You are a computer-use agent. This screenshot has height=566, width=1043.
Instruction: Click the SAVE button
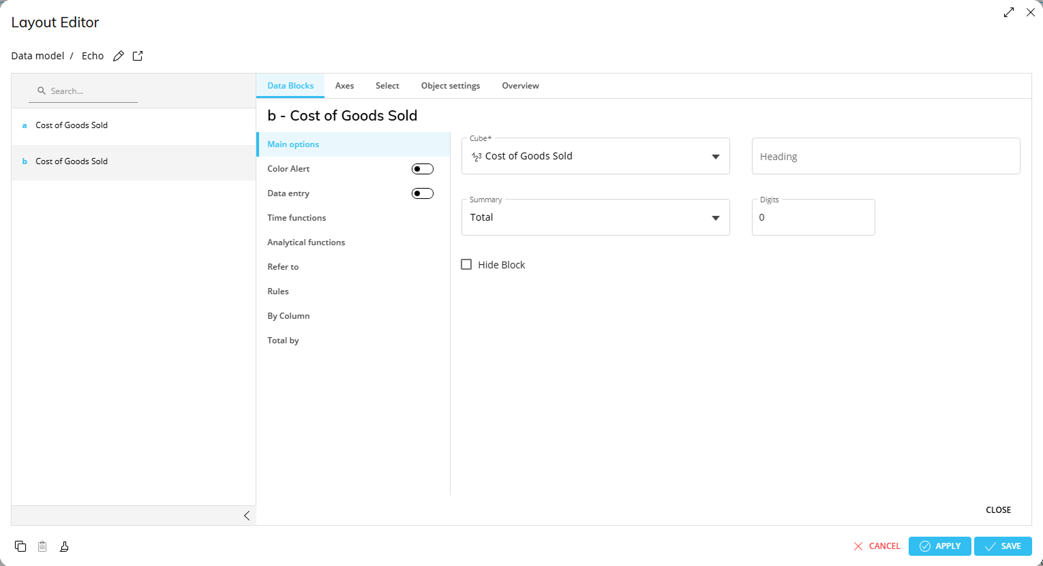pos(1003,546)
